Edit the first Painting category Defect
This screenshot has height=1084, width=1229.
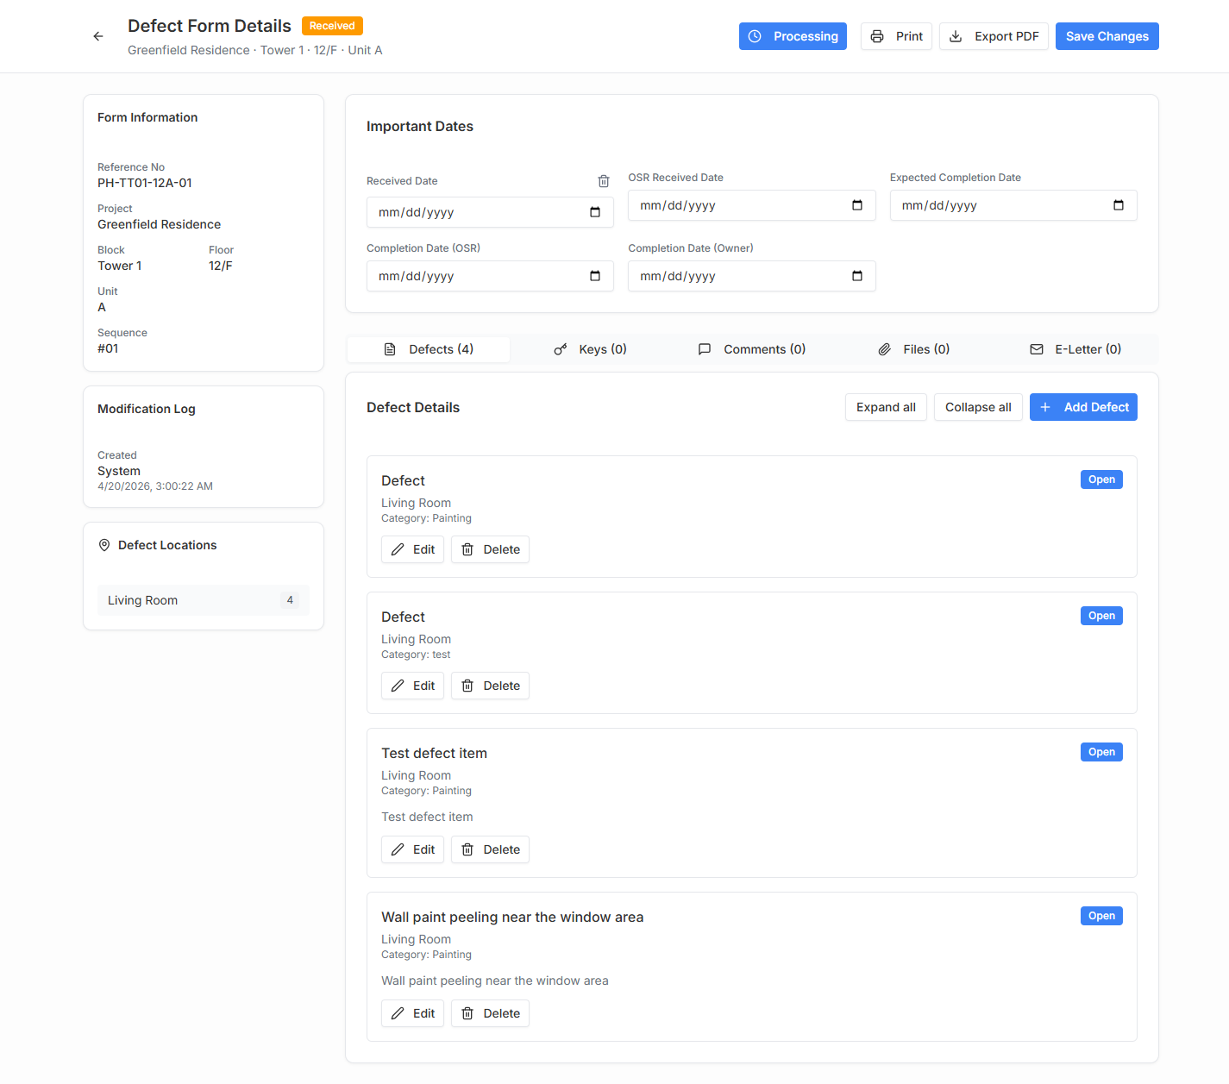412,549
